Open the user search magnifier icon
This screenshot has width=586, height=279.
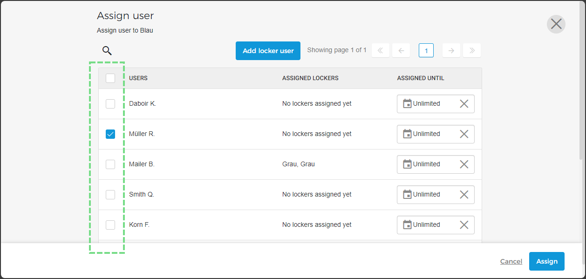click(x=107, y=51)
